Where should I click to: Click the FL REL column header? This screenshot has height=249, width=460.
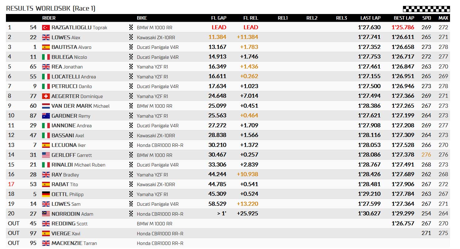251,18
